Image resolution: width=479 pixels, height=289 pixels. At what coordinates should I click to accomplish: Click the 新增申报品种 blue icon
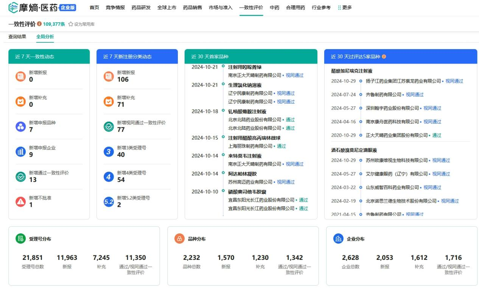click(x=20, y=127)
